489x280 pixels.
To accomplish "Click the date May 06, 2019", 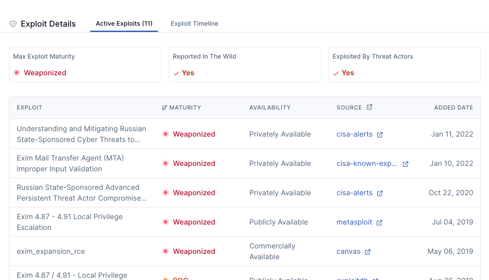I will click(x=450, y=251).
